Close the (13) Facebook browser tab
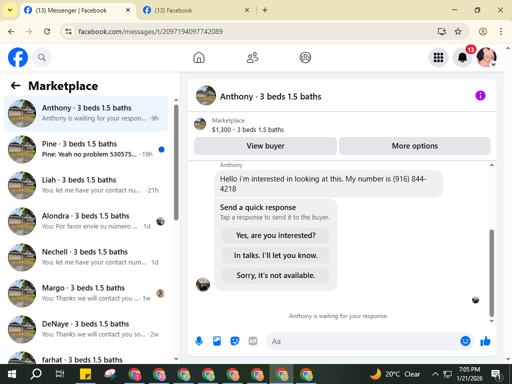 point(247,10)
